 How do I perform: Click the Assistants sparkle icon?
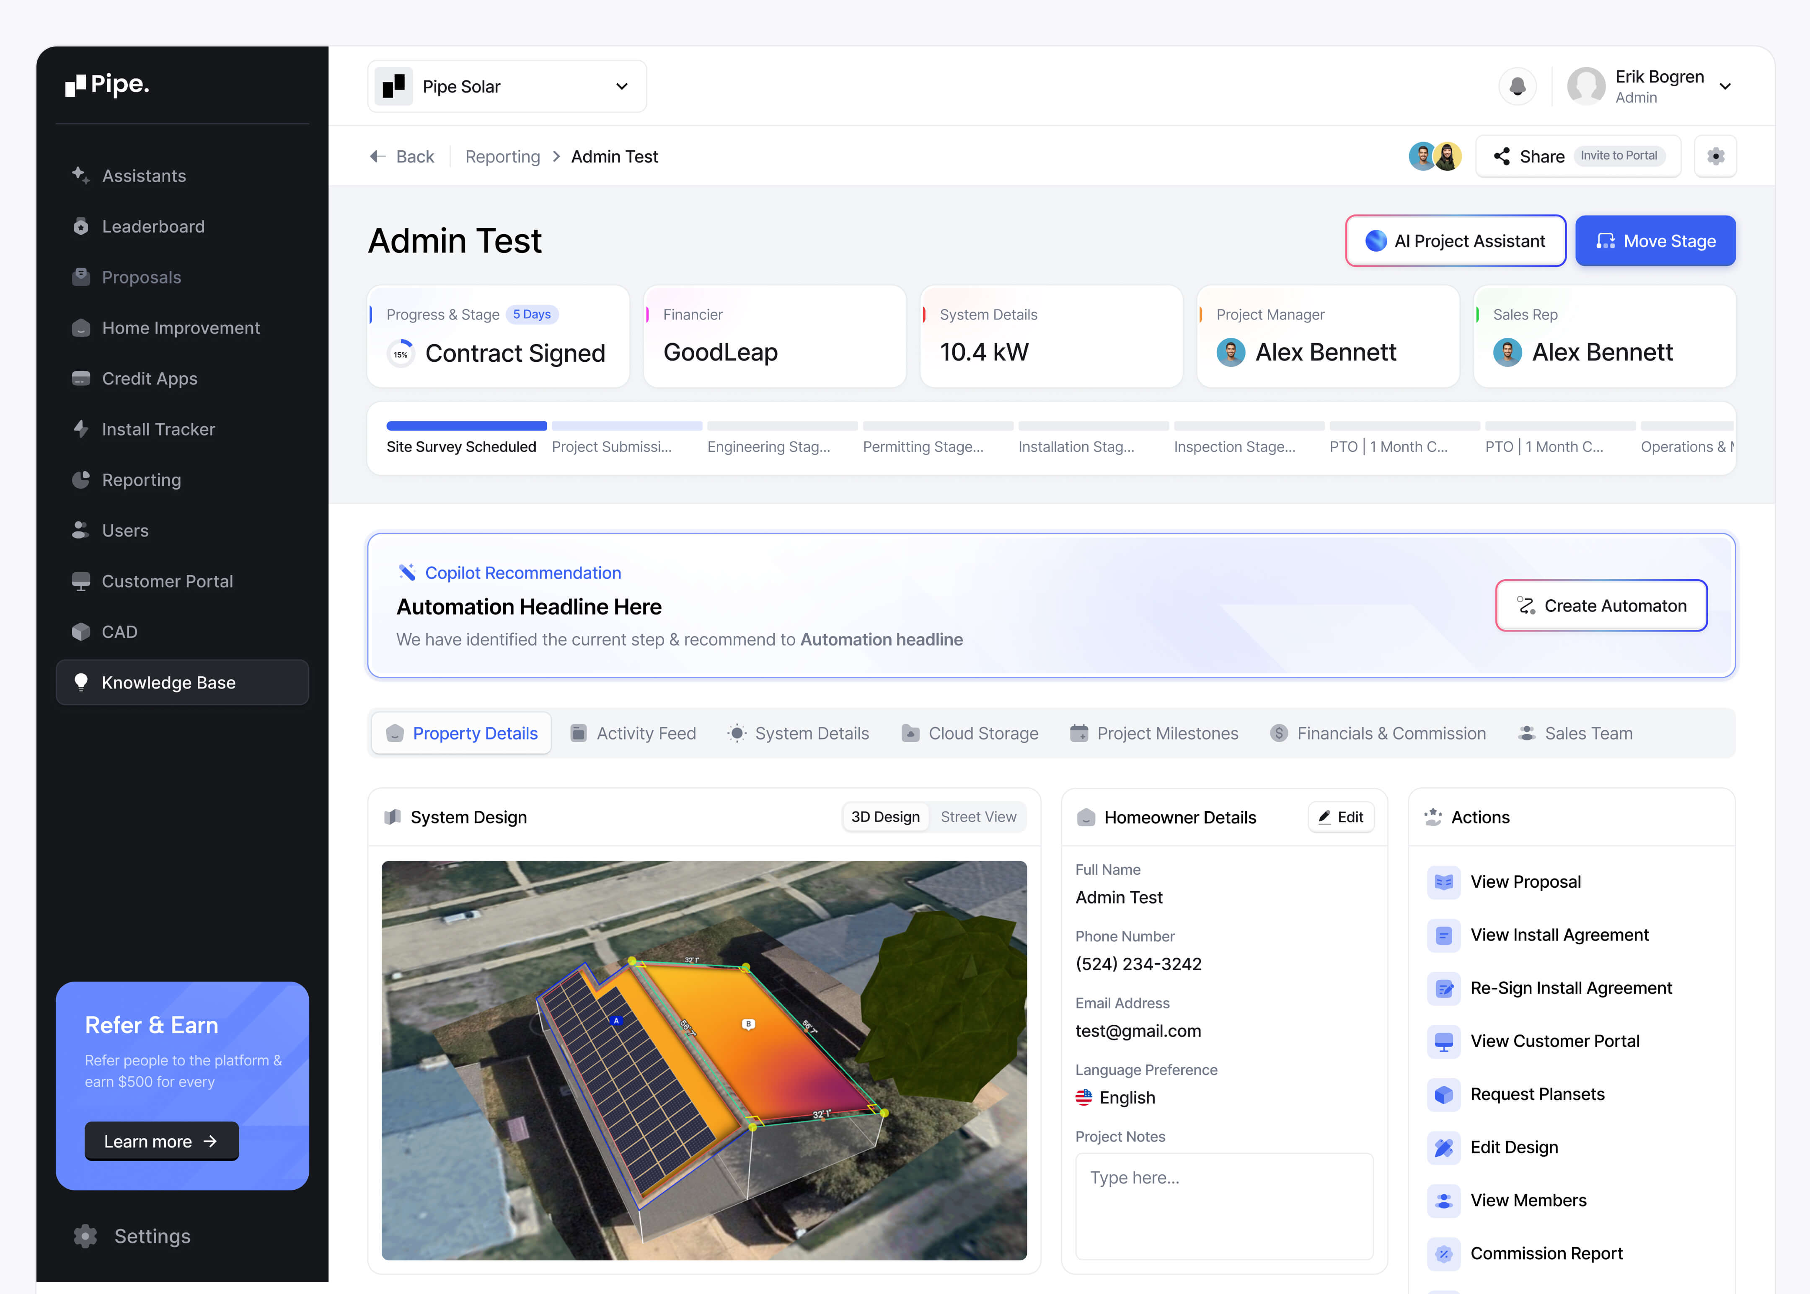click(80, 175)
